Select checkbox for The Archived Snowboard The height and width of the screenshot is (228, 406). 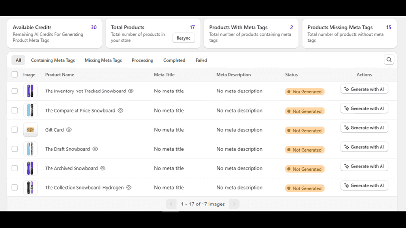(15, 168)
